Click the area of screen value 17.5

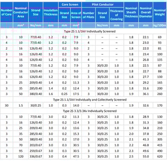coord(76,94)
